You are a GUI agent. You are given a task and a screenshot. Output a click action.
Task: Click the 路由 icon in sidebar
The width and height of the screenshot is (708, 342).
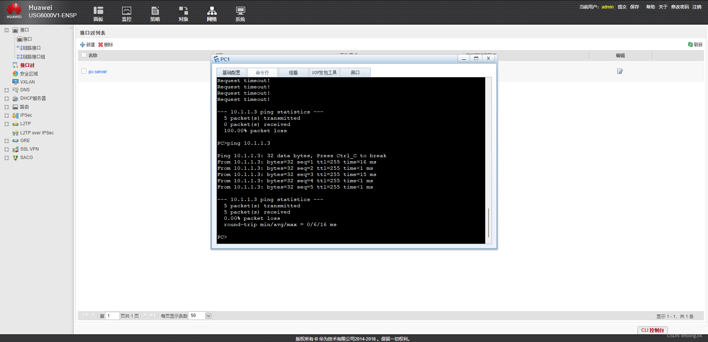pyautogui.click(x=15, y=107)
